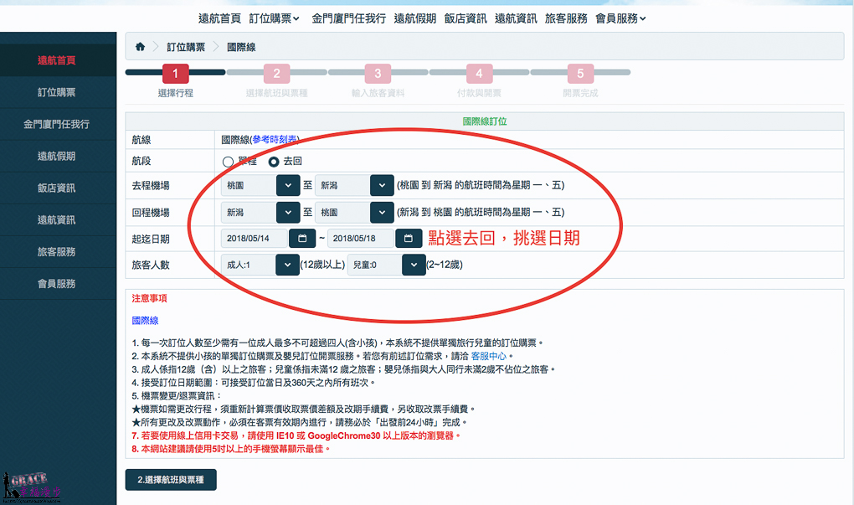Select 遠航假期 in the left sidebar
Image resolution: width=854 pixels, height=505 pixels.
[x=57, y=157]
